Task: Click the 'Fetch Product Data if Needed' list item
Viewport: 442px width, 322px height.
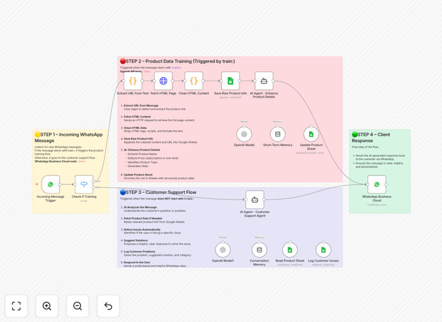Action: [143, 219]
